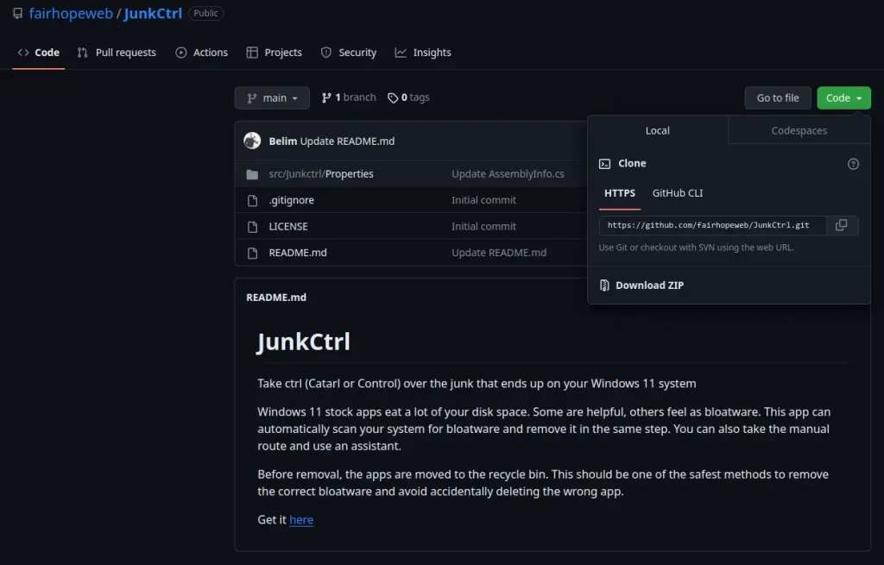Open the Update README.md message in README.md row
Image resolution: width=884 pixels, height=565 pixels.
tap(498, 253)
